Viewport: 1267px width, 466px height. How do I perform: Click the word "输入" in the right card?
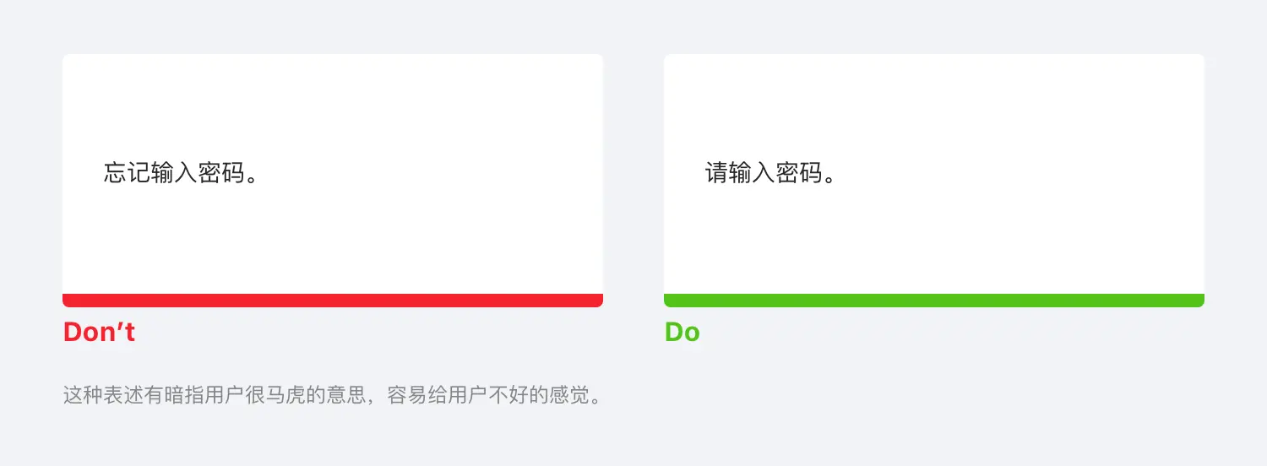coord(753,173)
